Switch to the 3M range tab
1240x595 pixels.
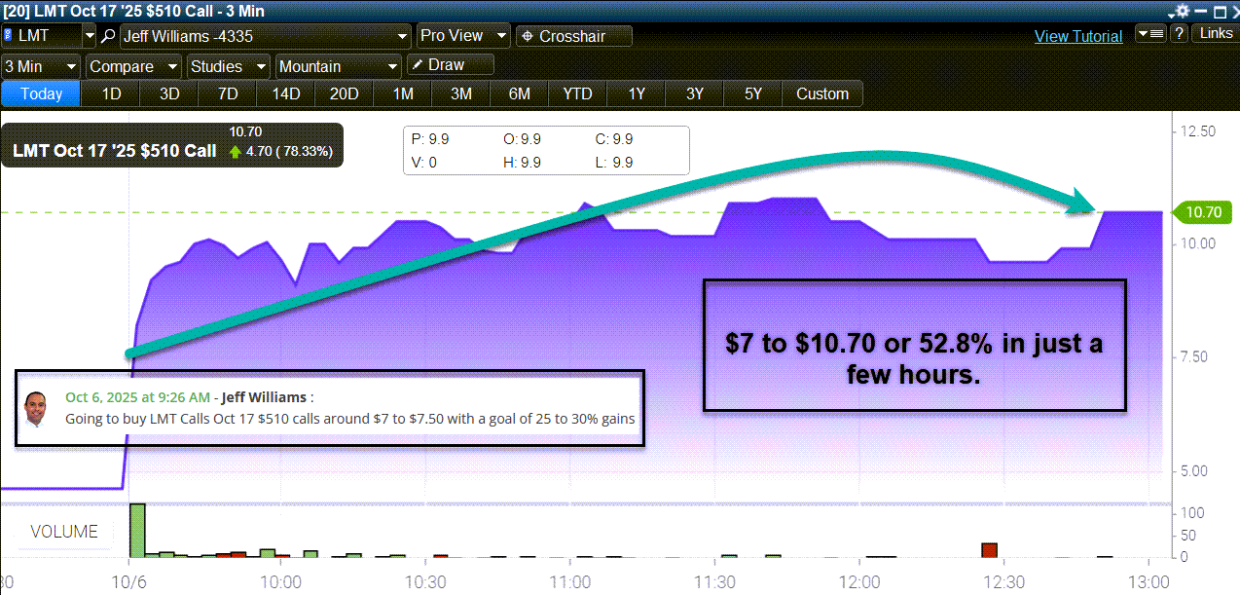click(461, 94)
